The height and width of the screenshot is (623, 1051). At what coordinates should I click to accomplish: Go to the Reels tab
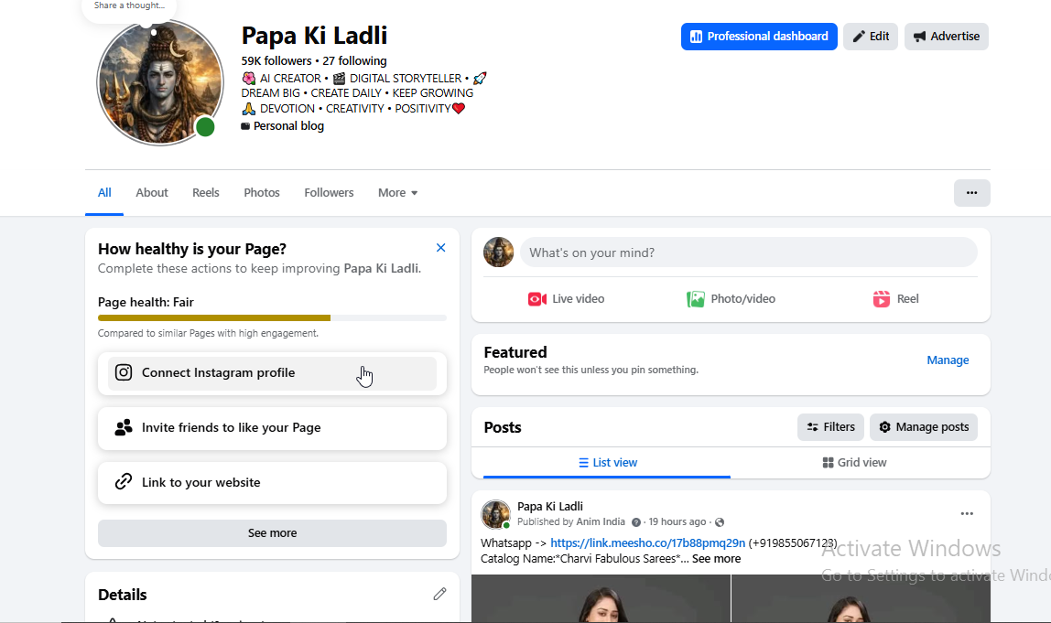point(206,193)
